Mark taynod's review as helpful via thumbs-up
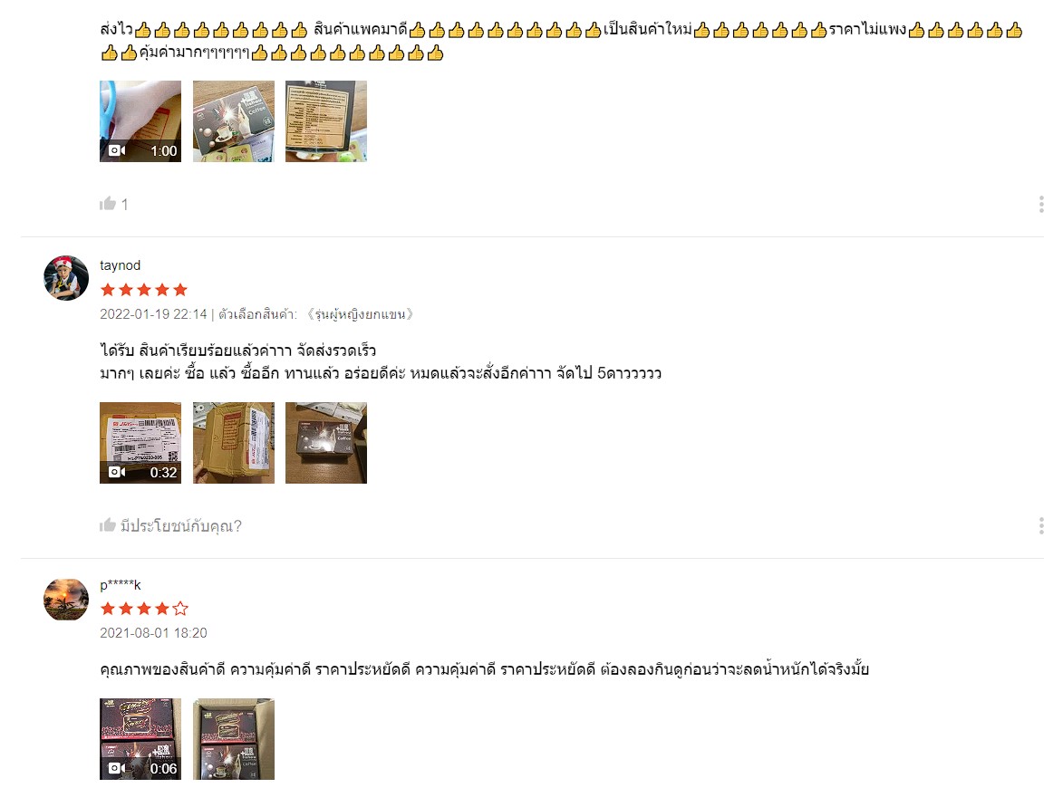The image size is (1063, 788). point(108,525)
